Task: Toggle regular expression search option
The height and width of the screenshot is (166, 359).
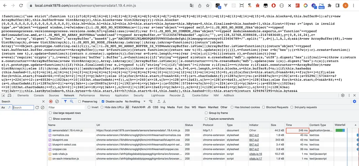Action: [9, 108]
